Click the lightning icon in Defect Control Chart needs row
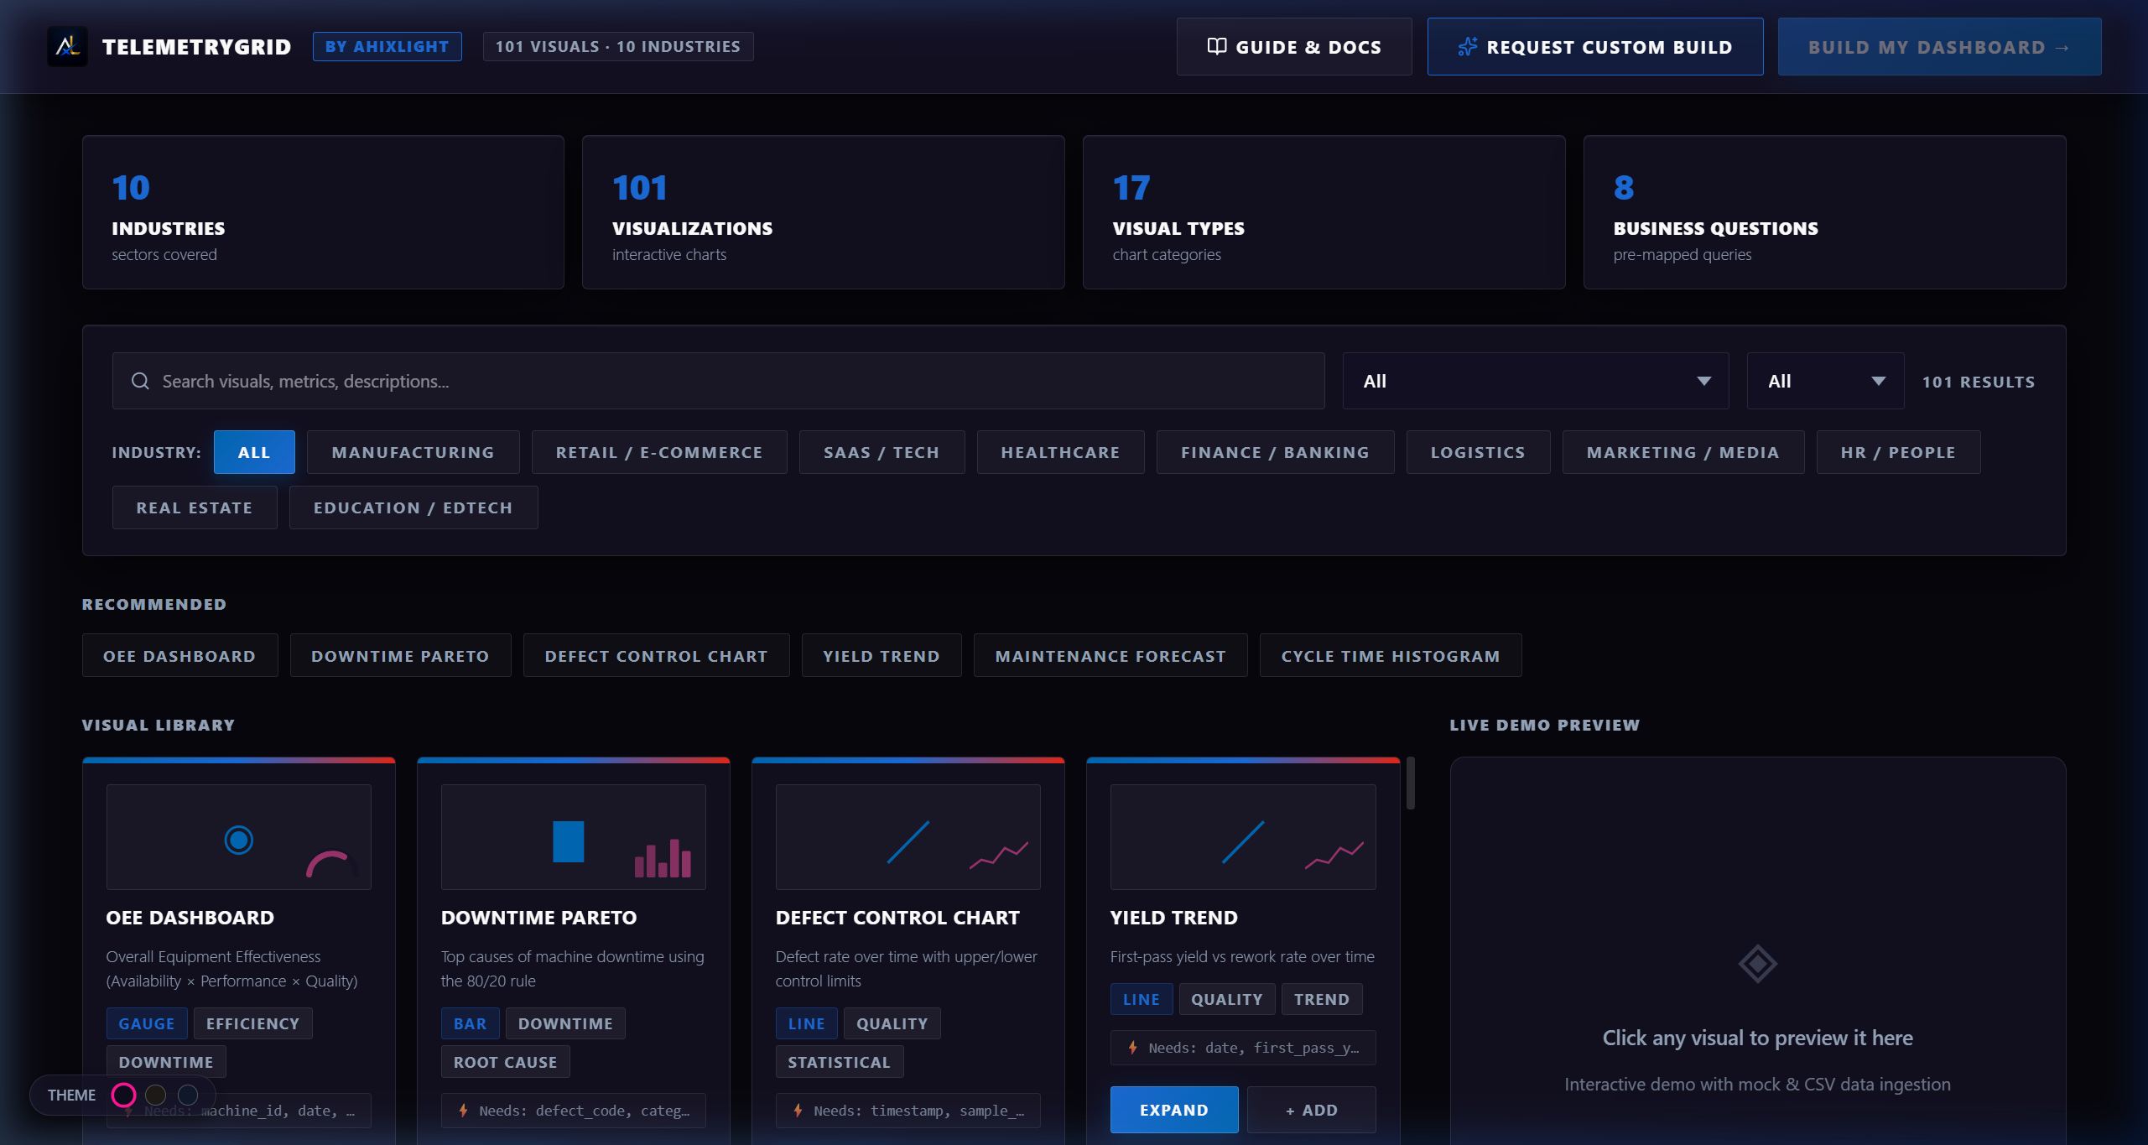2148x1145 pixels. [x=798, y=1110]
